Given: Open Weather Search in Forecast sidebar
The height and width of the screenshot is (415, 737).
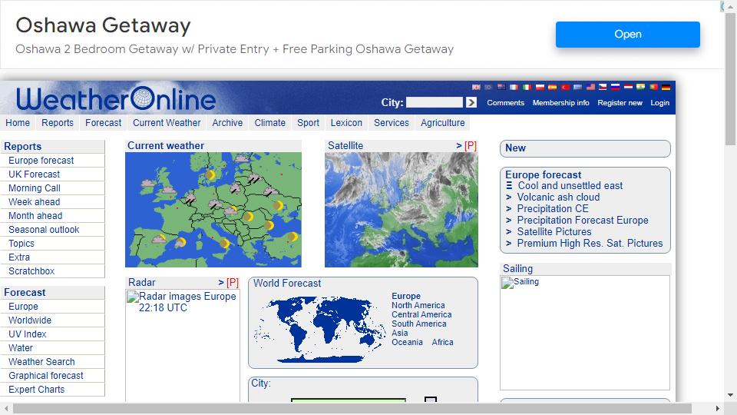Looking at the screenshot, I should pos(41,362).
